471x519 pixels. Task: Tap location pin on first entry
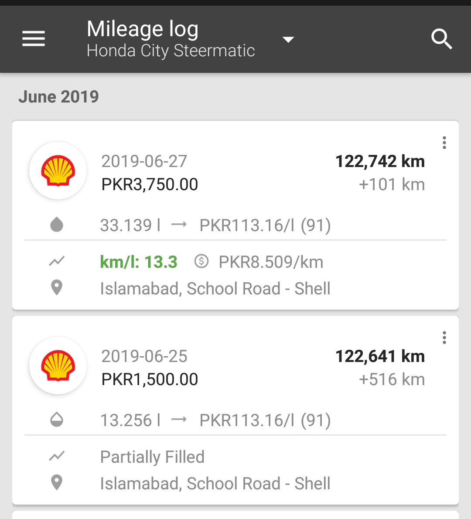tap(57, 288)
